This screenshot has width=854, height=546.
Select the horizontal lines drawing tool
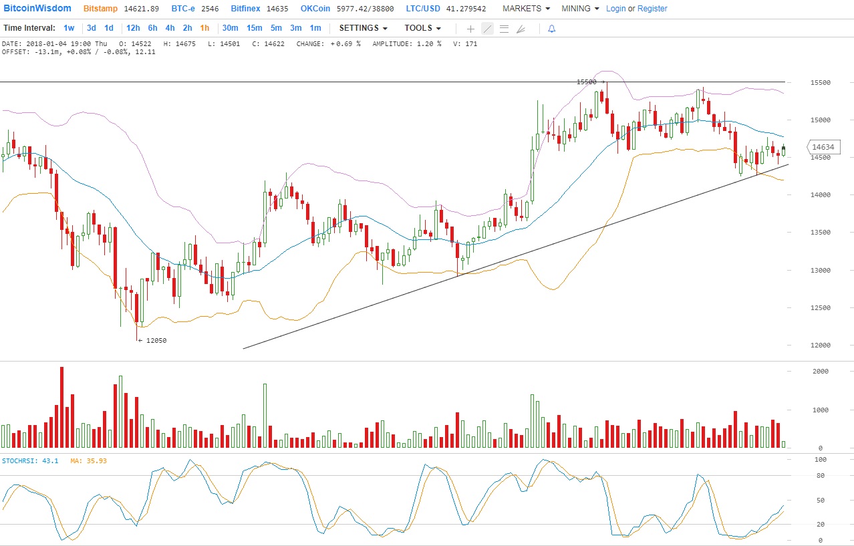pyautogui.click(x=504, y=29)
